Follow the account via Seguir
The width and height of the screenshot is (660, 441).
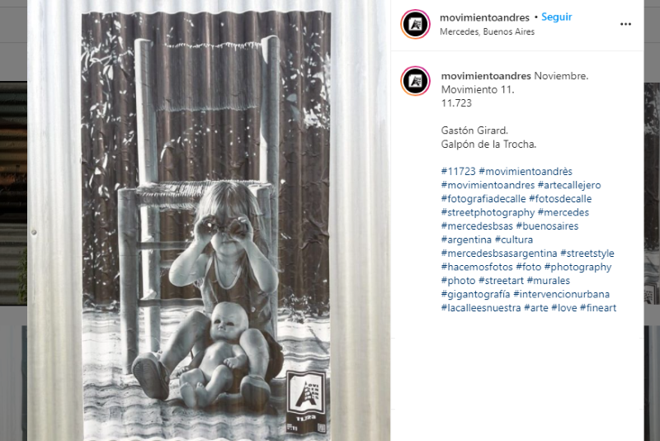pos(556,17)
